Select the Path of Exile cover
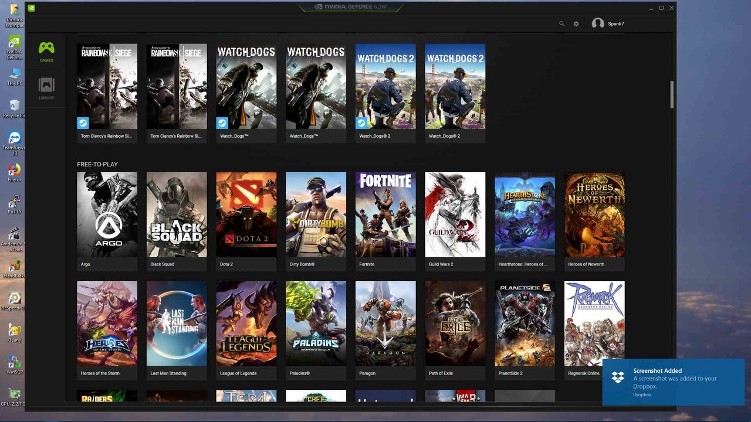751x422 pixels. point(455,324)
